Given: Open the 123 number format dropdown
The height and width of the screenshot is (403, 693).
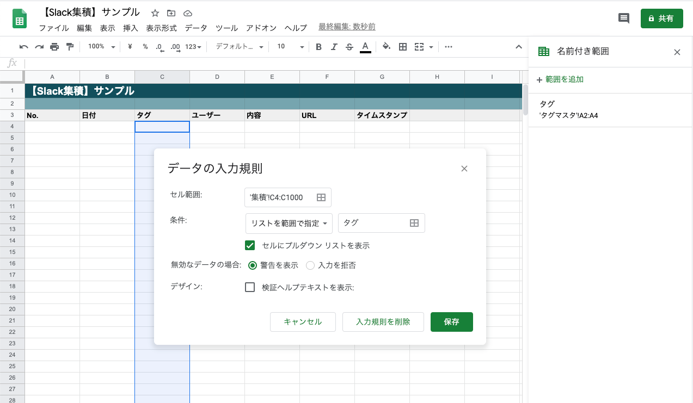Looking at the screenshot, I should tap(193, 47).
